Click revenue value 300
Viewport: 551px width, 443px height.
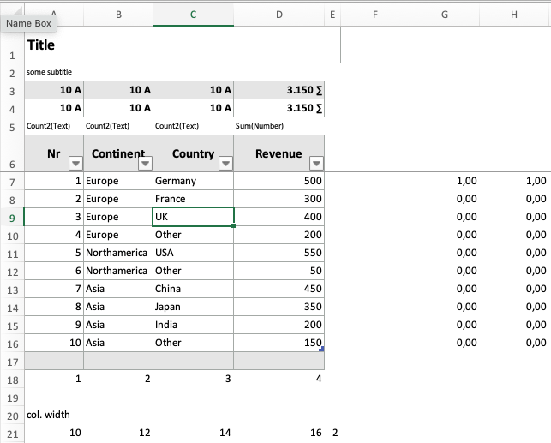pos(279,199)
